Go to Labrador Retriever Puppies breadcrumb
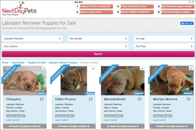The image size is (196, 130). [63, 63]
